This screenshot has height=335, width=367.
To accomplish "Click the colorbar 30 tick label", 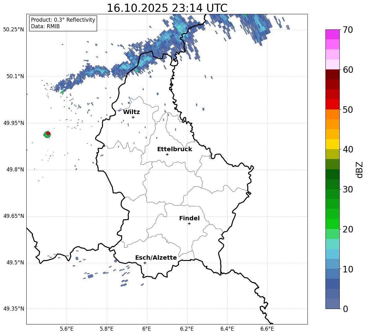I will pyautogui.click(x=348, y=189).
